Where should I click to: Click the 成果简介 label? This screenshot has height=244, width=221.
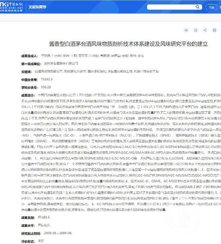pos(28,95)
